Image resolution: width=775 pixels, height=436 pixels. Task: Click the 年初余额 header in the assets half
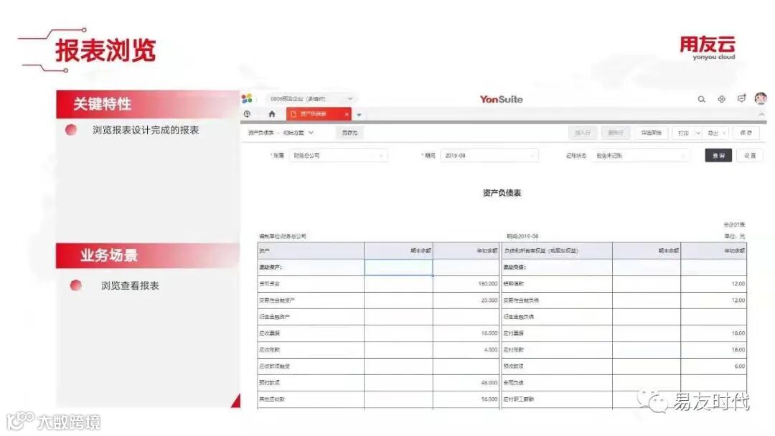466,251
